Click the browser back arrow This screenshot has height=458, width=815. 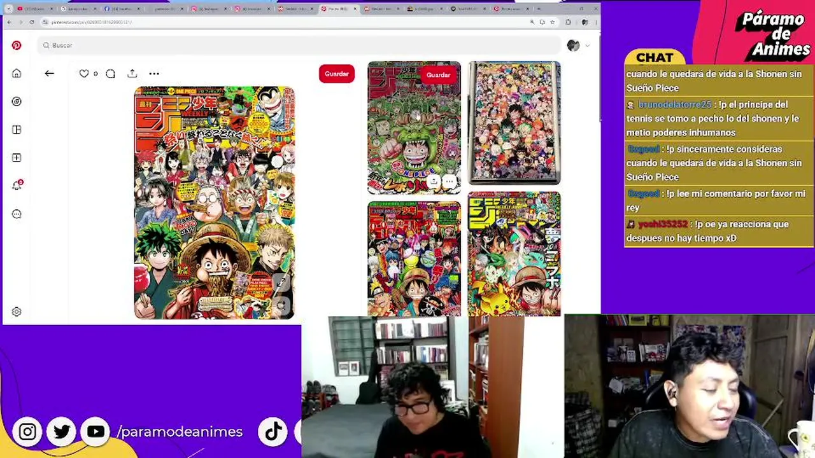9,22
